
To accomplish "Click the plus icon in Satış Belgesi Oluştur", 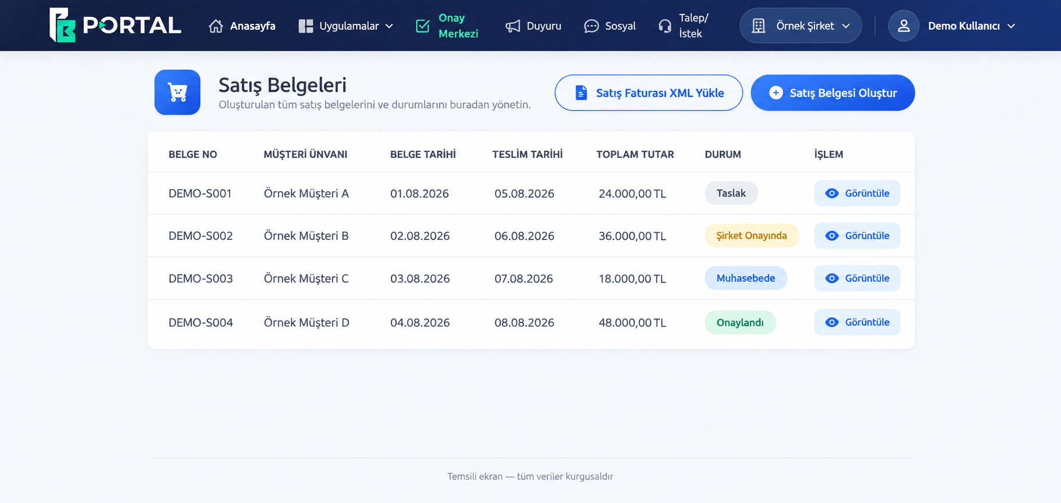I will (x=776, y=93).
